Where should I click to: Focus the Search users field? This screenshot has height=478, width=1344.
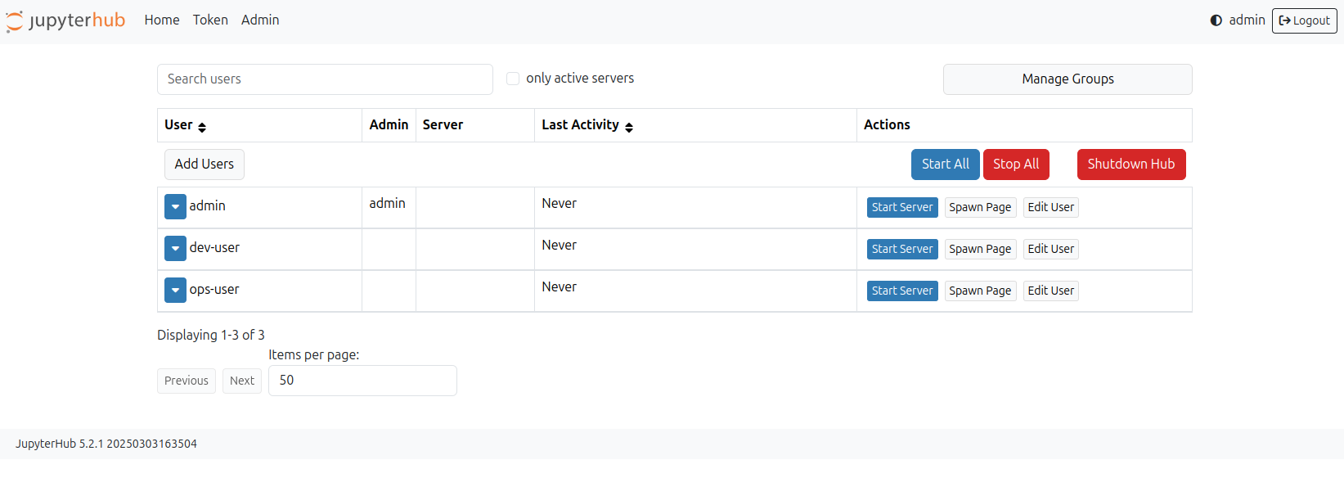point(325,79)
